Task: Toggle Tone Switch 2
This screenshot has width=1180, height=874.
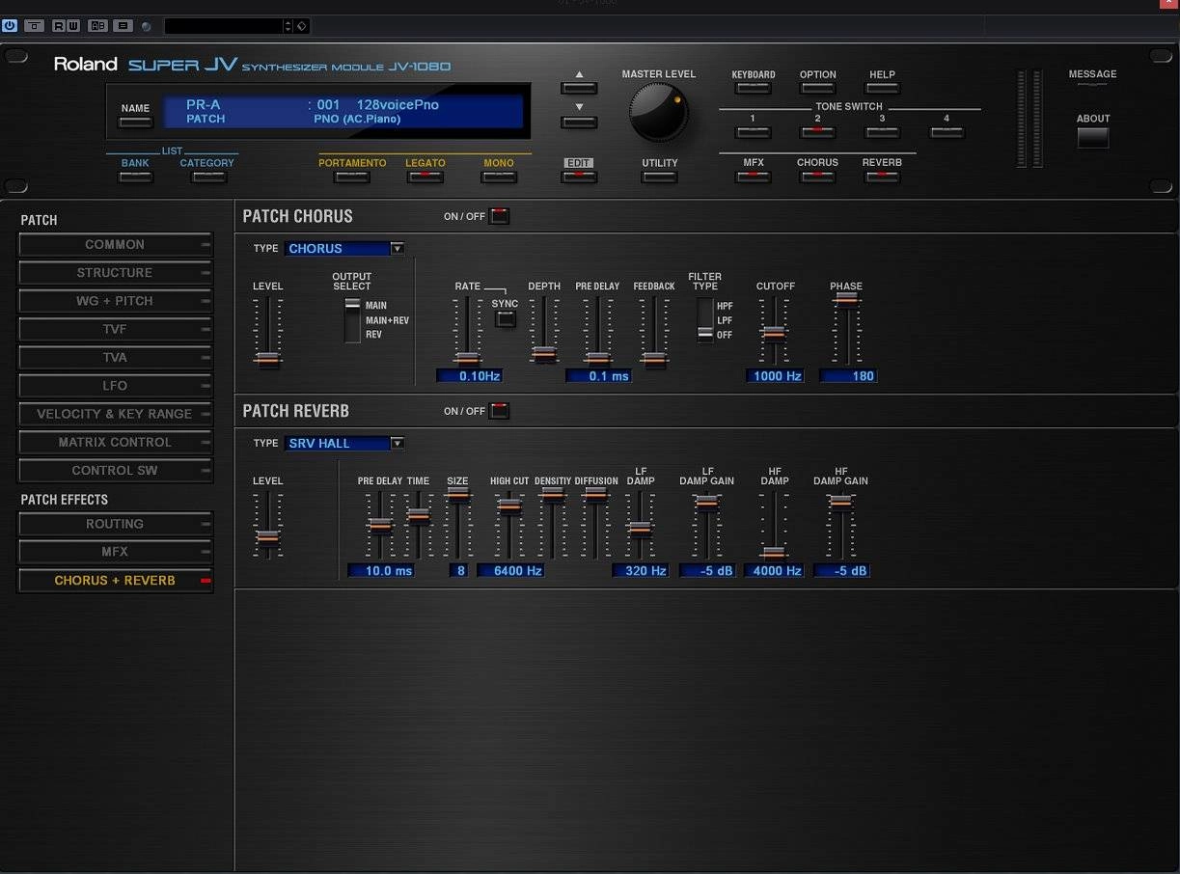Action: point(817,132)
